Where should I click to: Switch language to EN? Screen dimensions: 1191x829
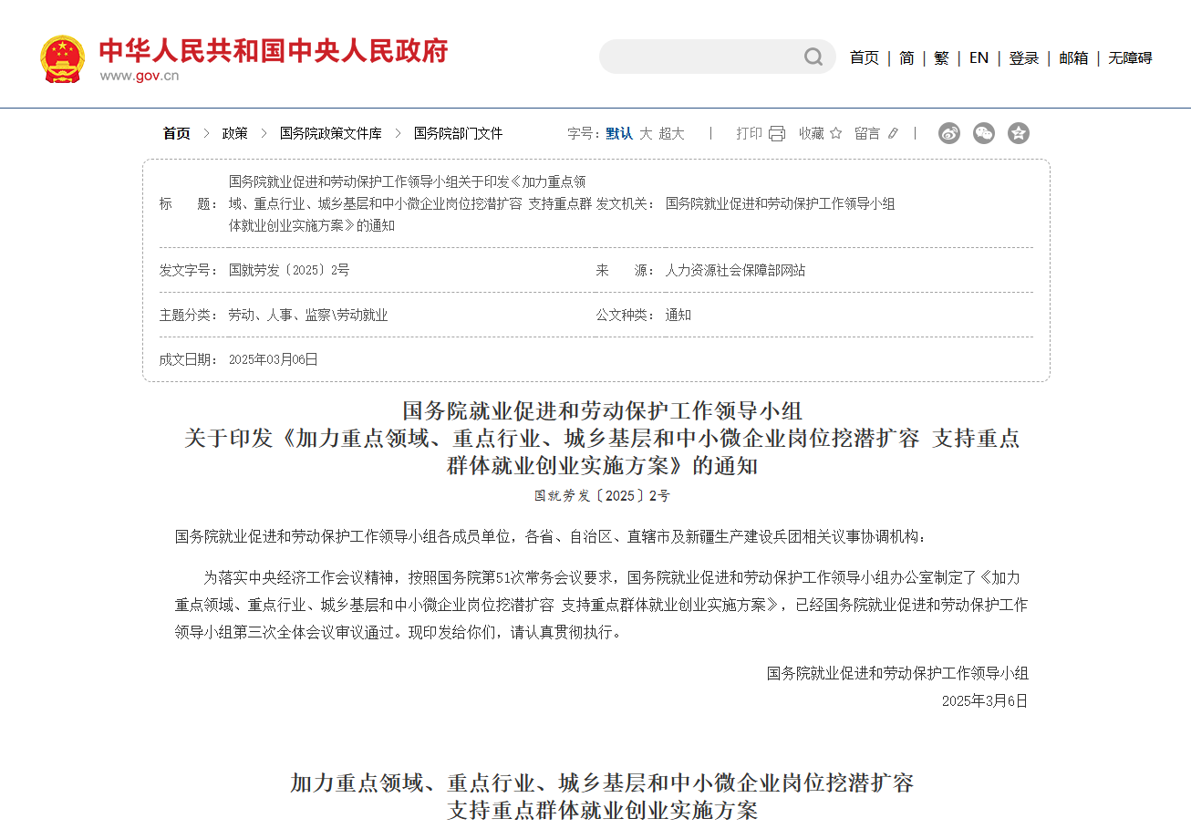[x=979, y=57]
